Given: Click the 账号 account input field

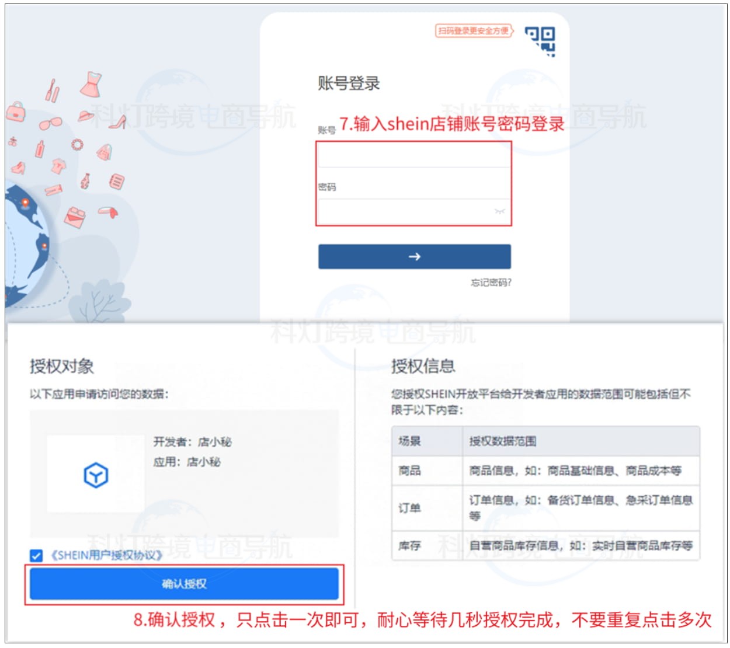Looking at the screenshot, I should 415,155.
